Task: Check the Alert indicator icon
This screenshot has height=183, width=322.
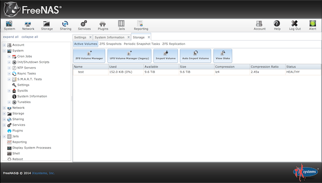Action: (x=313, y=26)
